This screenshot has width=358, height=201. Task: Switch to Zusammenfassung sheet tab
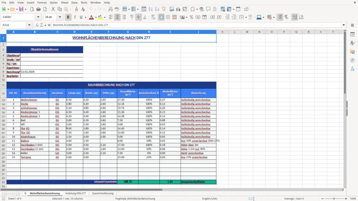(103, 193)
